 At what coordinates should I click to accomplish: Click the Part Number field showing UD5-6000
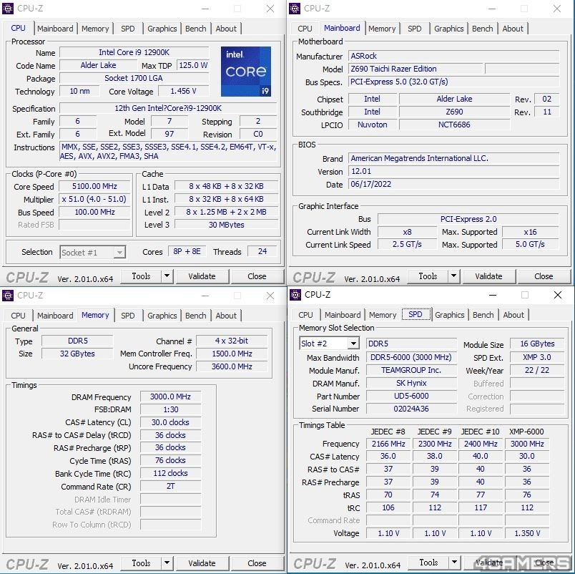point(411,396)
